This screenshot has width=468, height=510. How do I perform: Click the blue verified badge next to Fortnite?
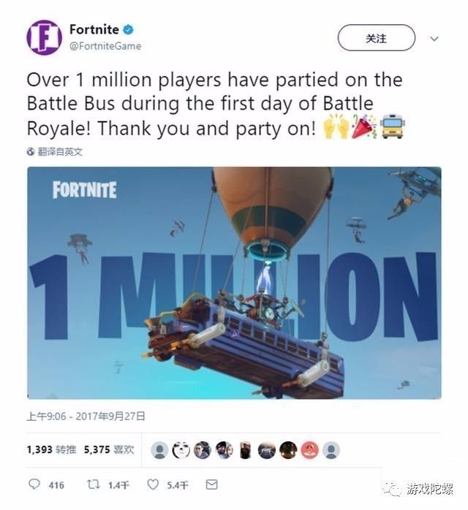(x=128, y=30)
